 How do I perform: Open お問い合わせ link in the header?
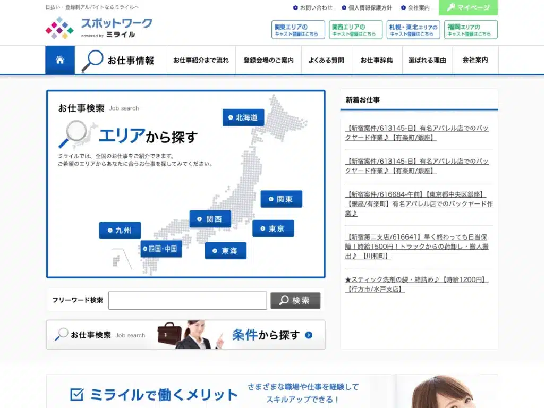tap(313, 7)
